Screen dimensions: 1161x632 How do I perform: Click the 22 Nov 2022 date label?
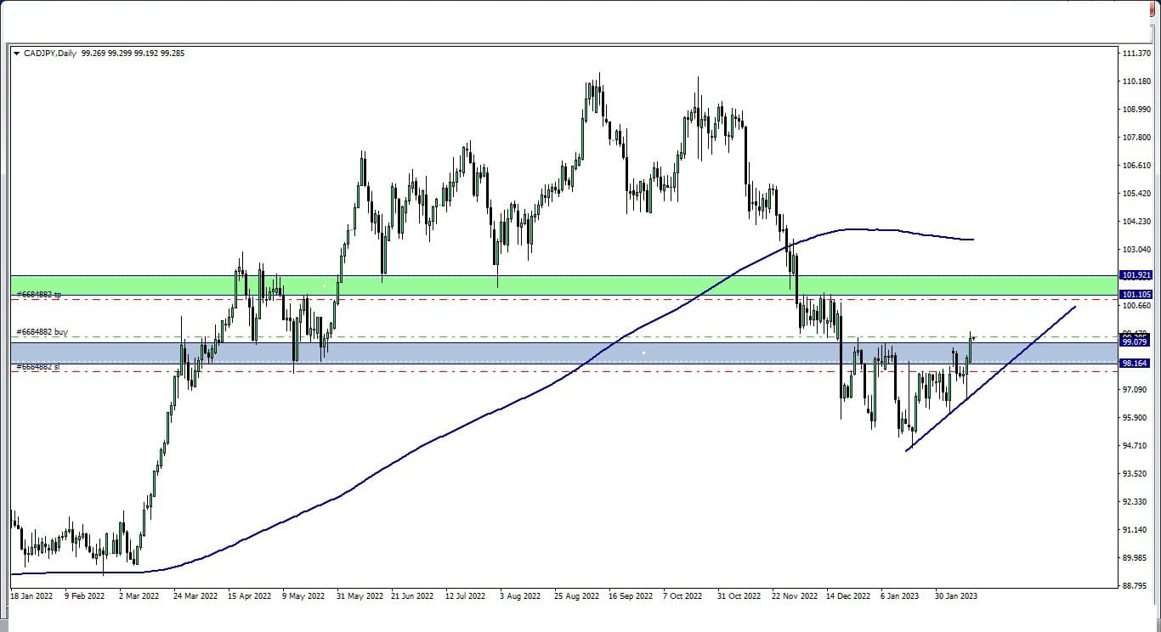pyautogui.click(x=795, y=596)
